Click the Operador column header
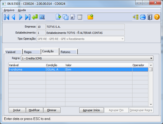The height and width of the screenshot is (124, 163). (x=140, y=65)
